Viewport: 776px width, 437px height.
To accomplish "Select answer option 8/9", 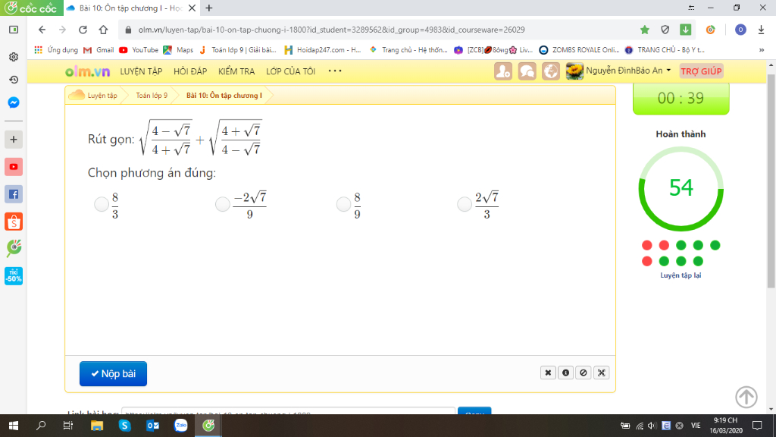I will (x=343, y=204).
